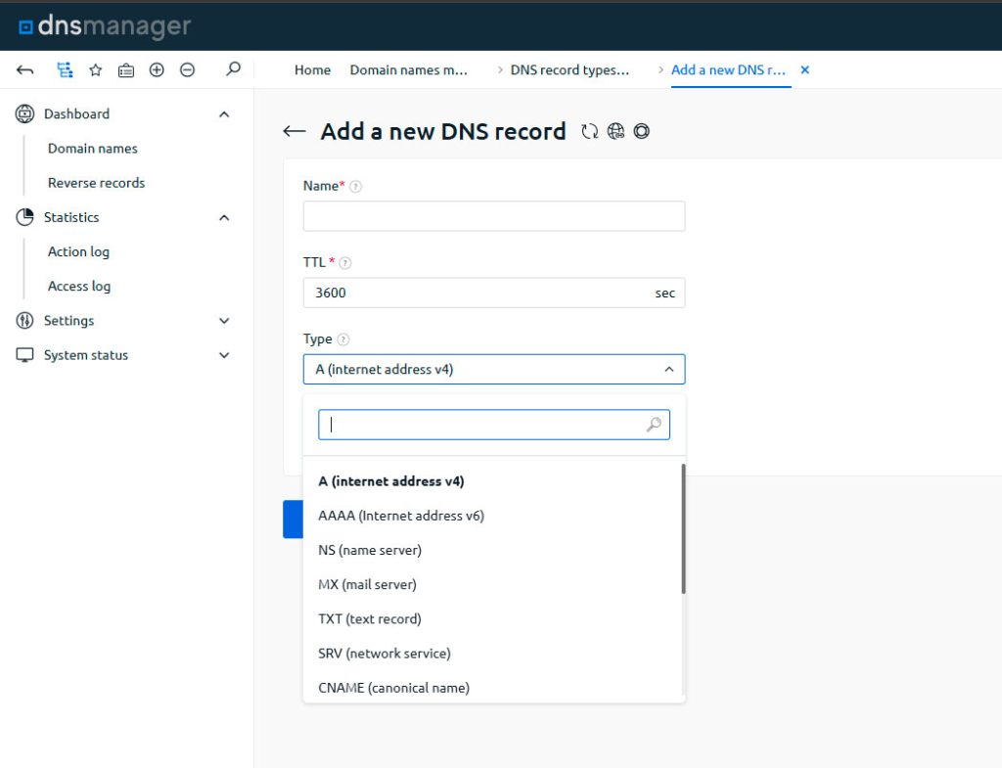Switch to the DNS record types tab
The height and width of the screenshot is (768, 1002).
(569, 70)
